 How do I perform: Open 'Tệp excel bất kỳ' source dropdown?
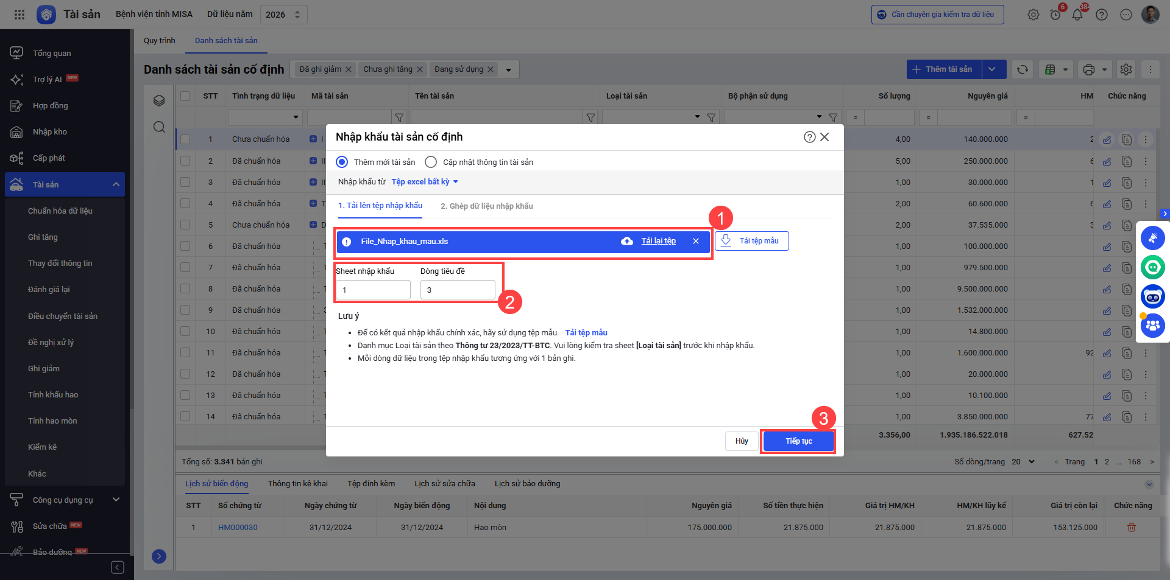coord(424,182)
